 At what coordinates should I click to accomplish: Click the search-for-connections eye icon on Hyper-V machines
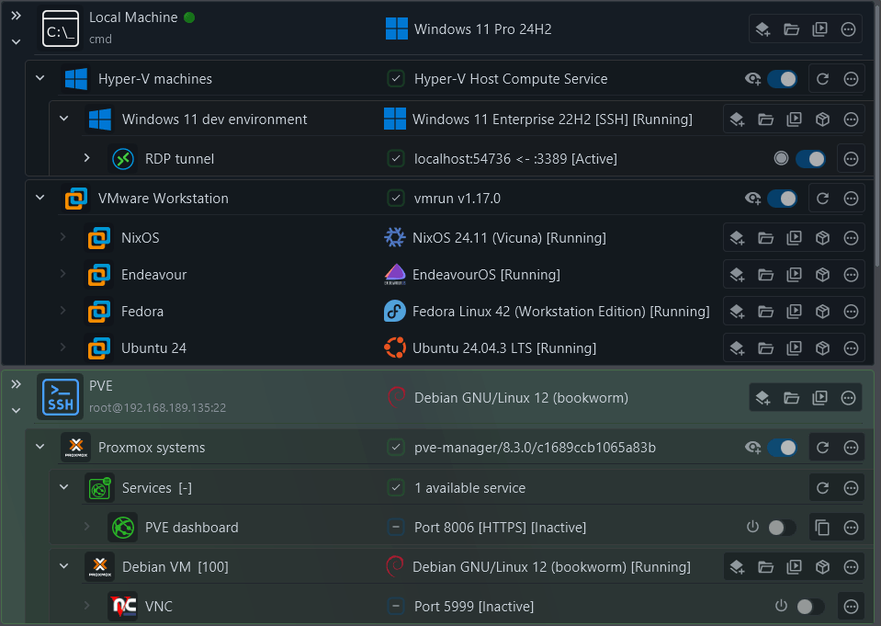[x=755, y=79]
